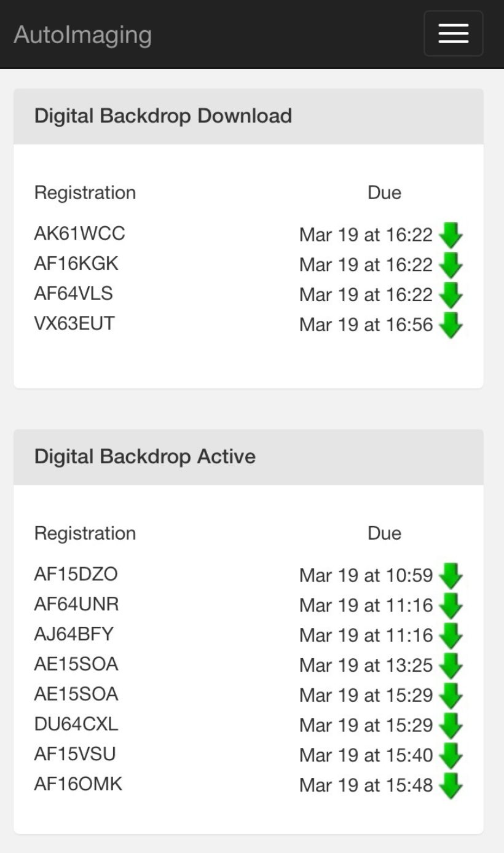Open the hamburger navigation menu
Image resolution: width=504 pixels, height=853 pixels.
(453, 34)
